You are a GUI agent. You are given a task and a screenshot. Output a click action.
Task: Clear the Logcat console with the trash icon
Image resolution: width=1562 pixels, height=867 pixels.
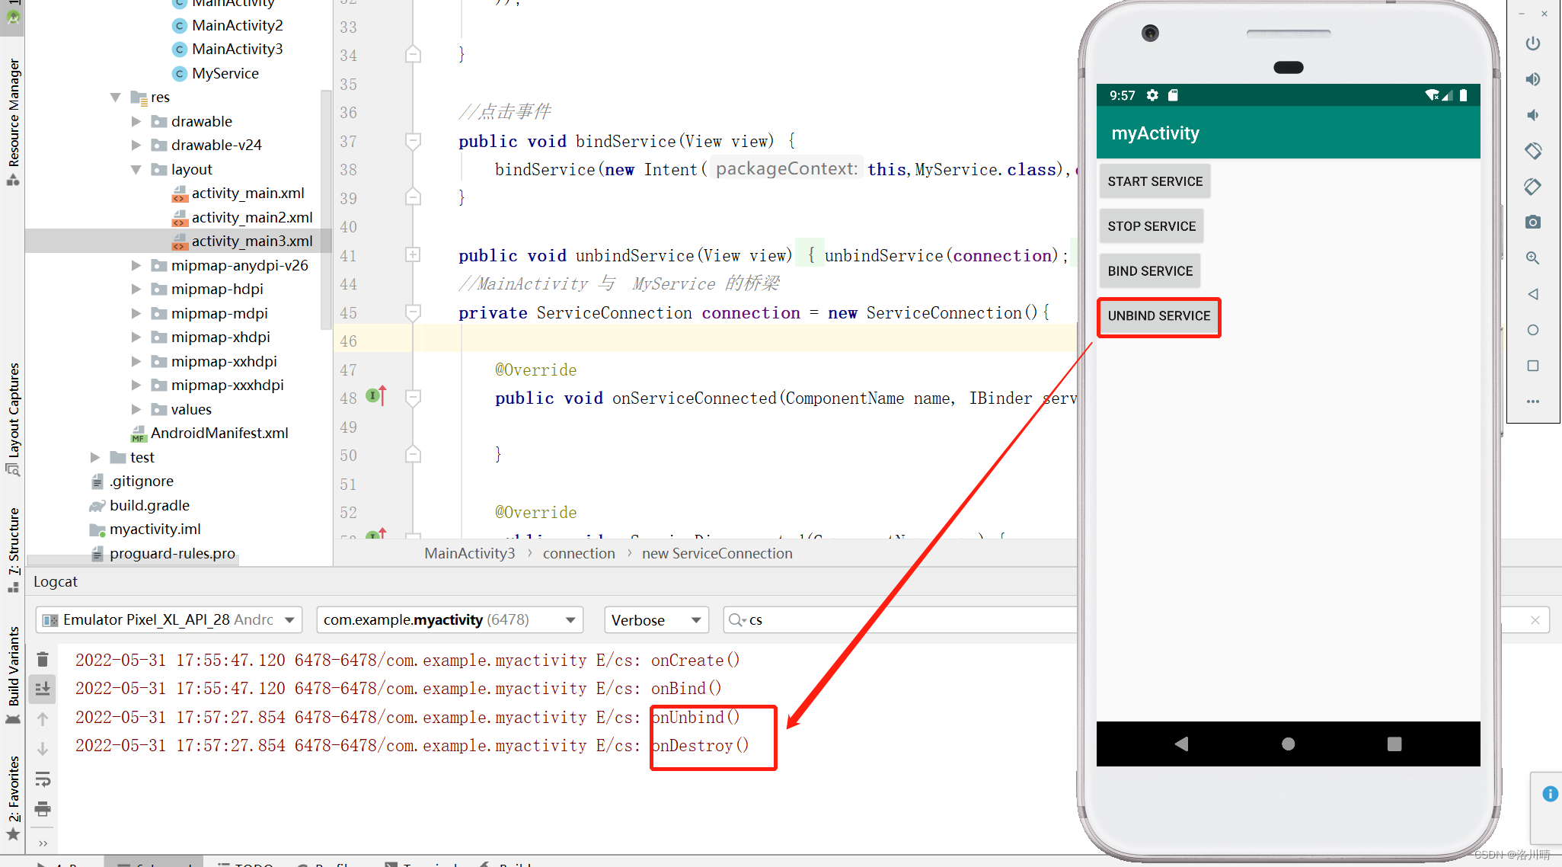pyautogui.click(x=43, y=658)
